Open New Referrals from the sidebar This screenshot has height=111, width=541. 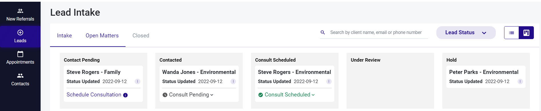click(x=20, y=15)
